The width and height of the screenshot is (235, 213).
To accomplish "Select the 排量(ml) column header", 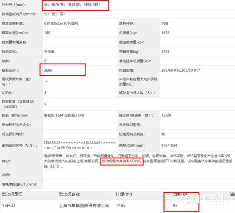I will pos(124,194).
